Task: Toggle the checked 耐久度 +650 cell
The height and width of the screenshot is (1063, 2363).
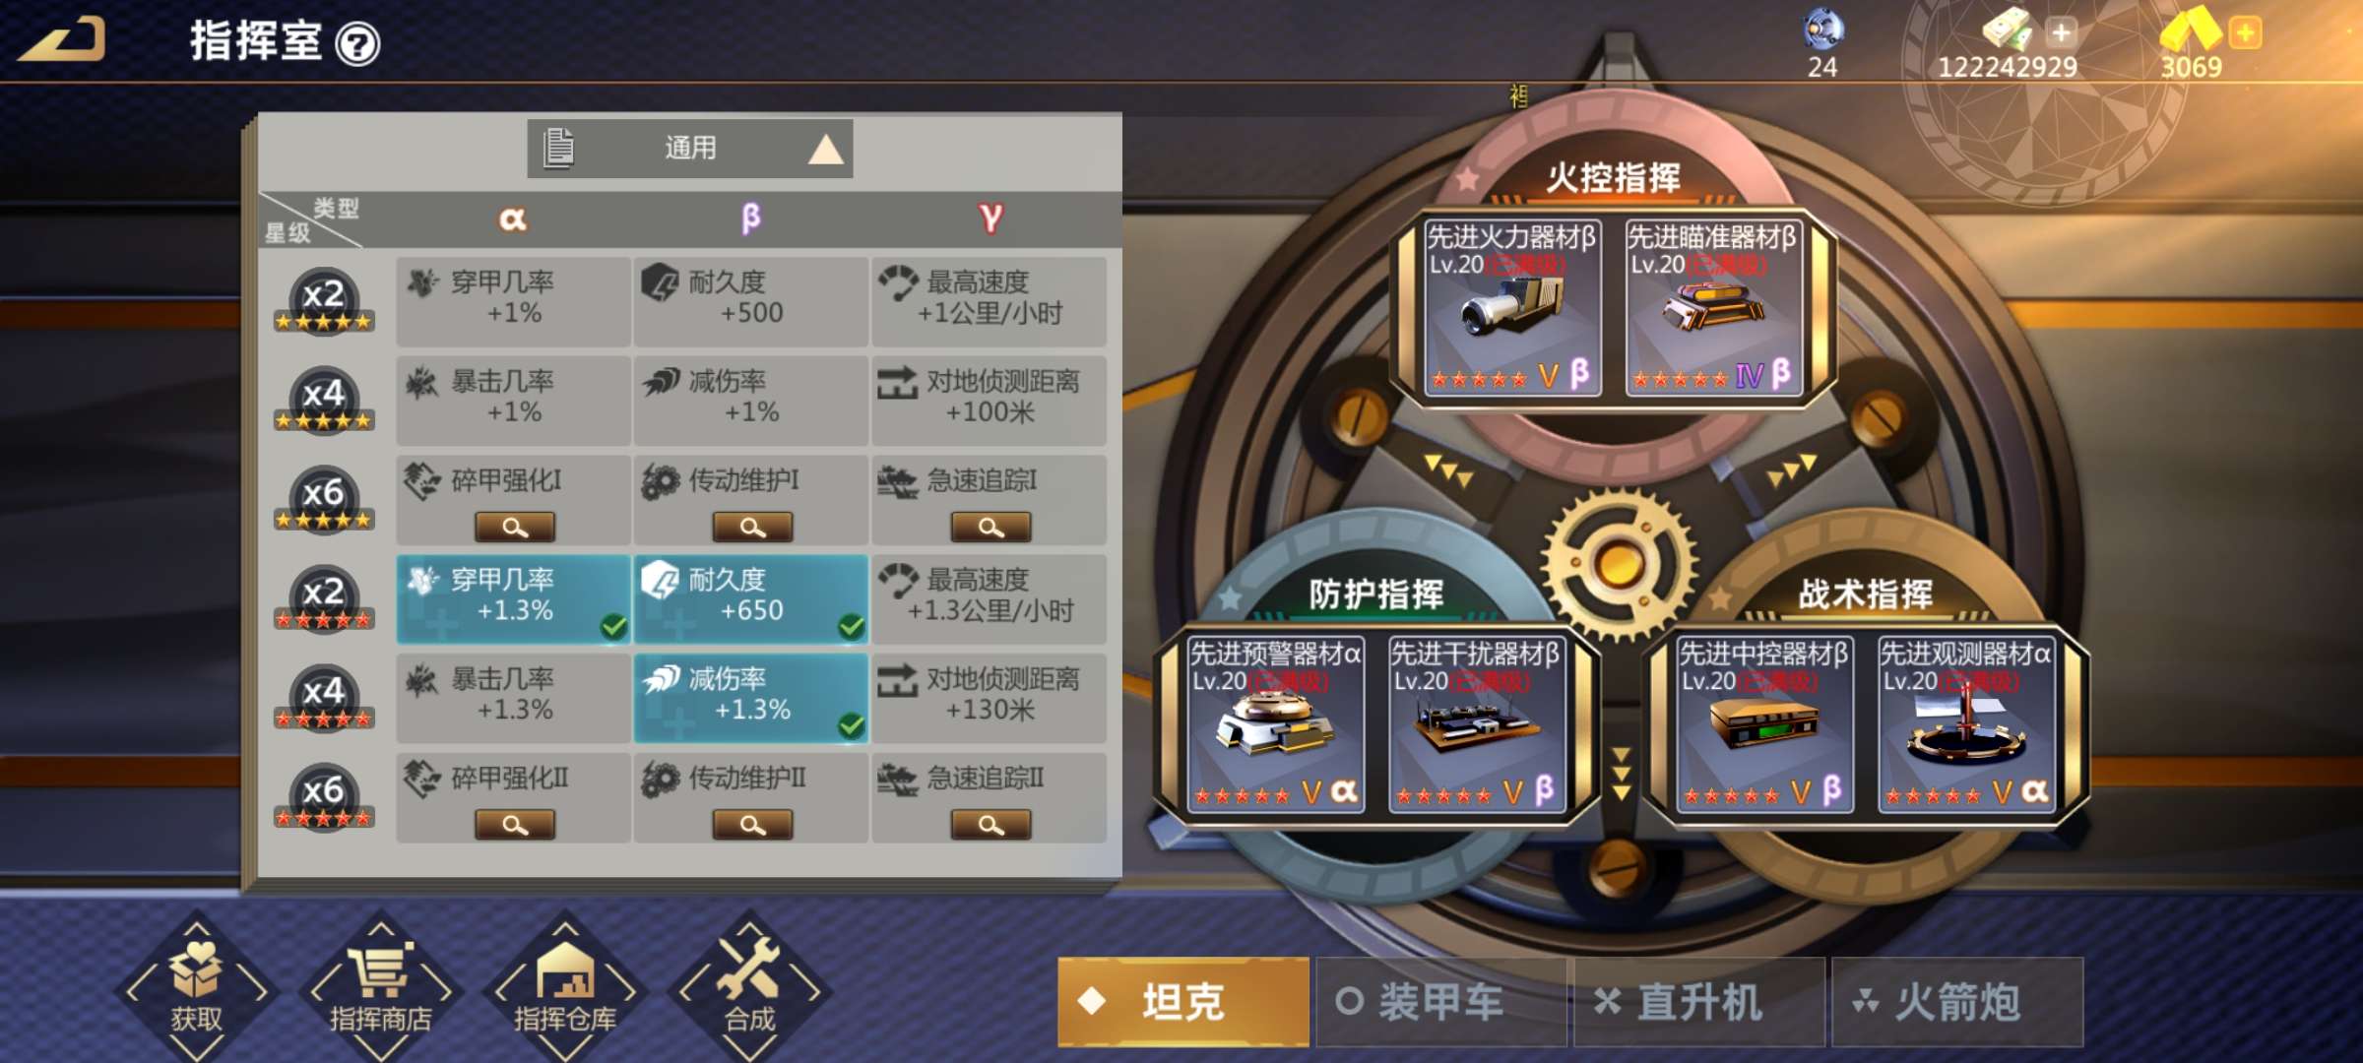Action: pyautogui.click(x=751, y=598)
